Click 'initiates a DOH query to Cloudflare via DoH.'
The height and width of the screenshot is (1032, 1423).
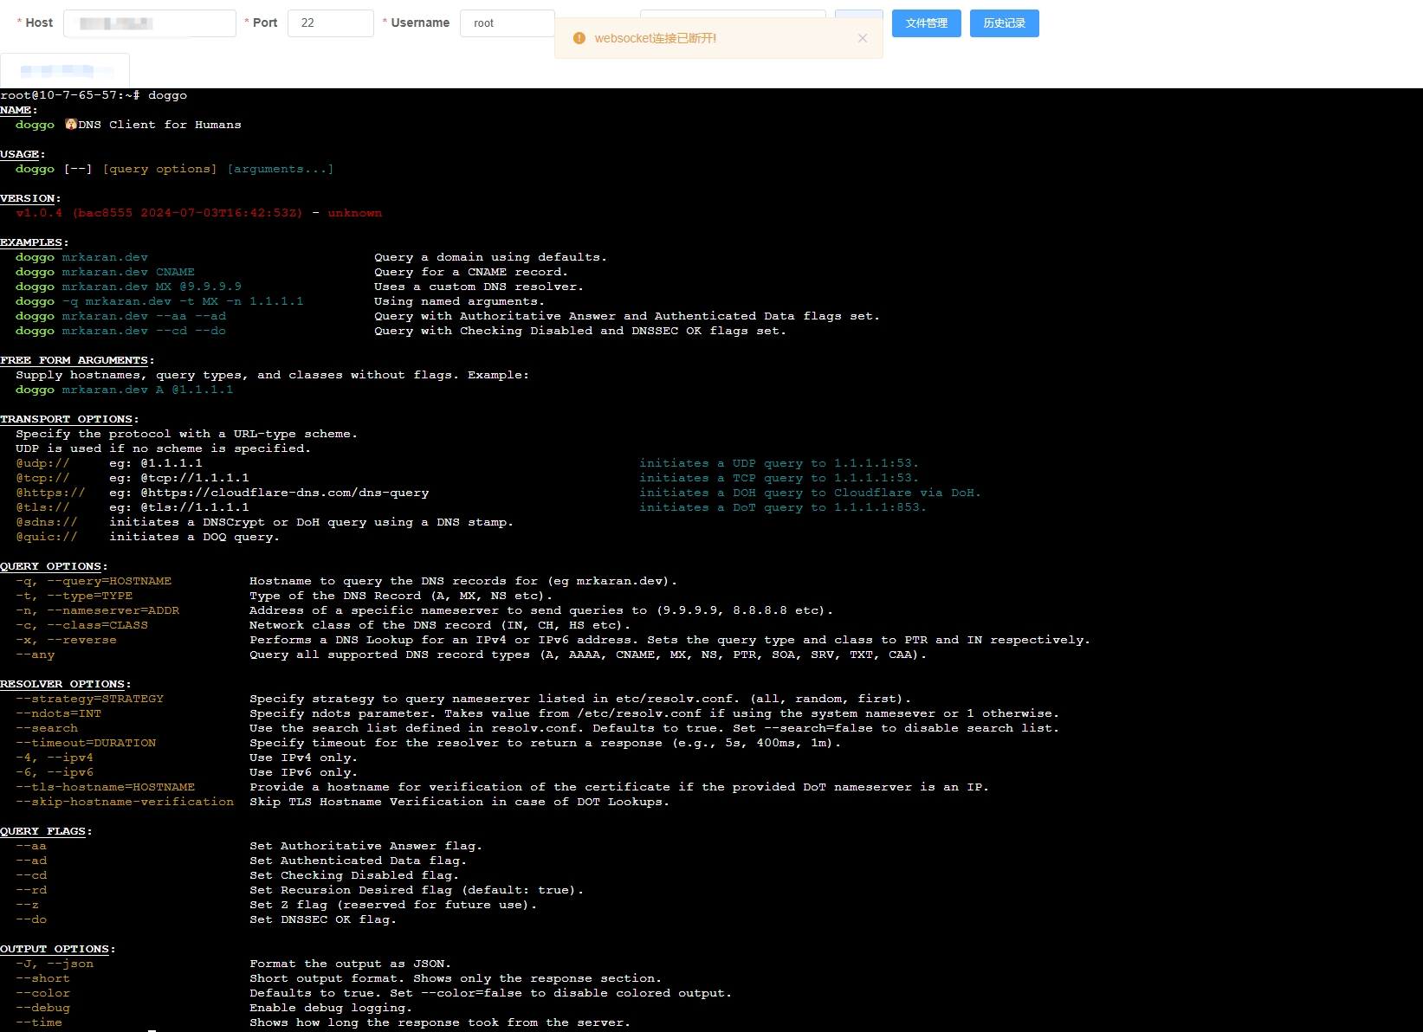tap(810, 493)
